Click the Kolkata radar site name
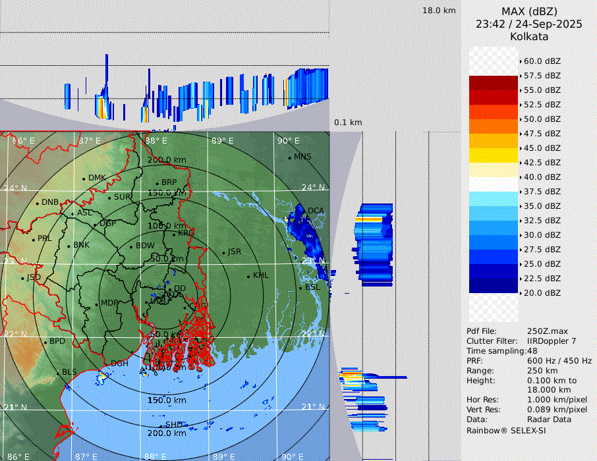The height and width of the screenshot is (461, 597). click(x=529, y=36)
